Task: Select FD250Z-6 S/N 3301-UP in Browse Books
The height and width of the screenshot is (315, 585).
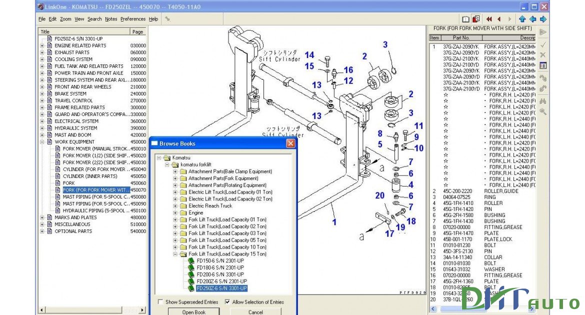Action: pyautogui.click(x=221, y=288)
